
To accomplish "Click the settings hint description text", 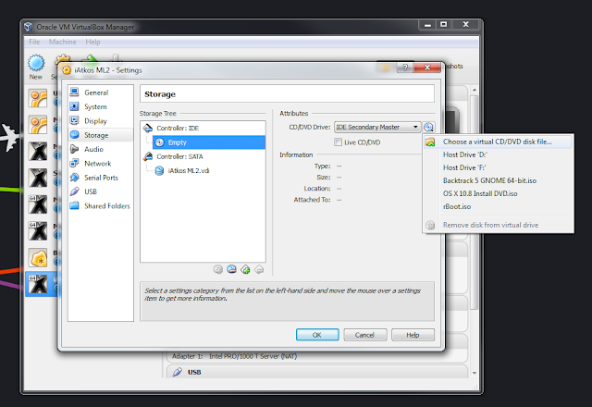I will (282, 294).
